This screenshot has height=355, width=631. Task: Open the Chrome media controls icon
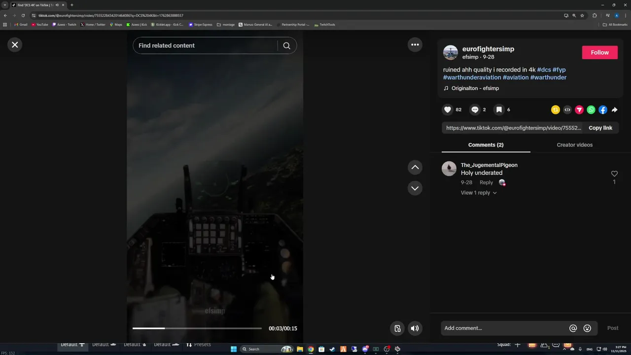click(x=608, y=15)
